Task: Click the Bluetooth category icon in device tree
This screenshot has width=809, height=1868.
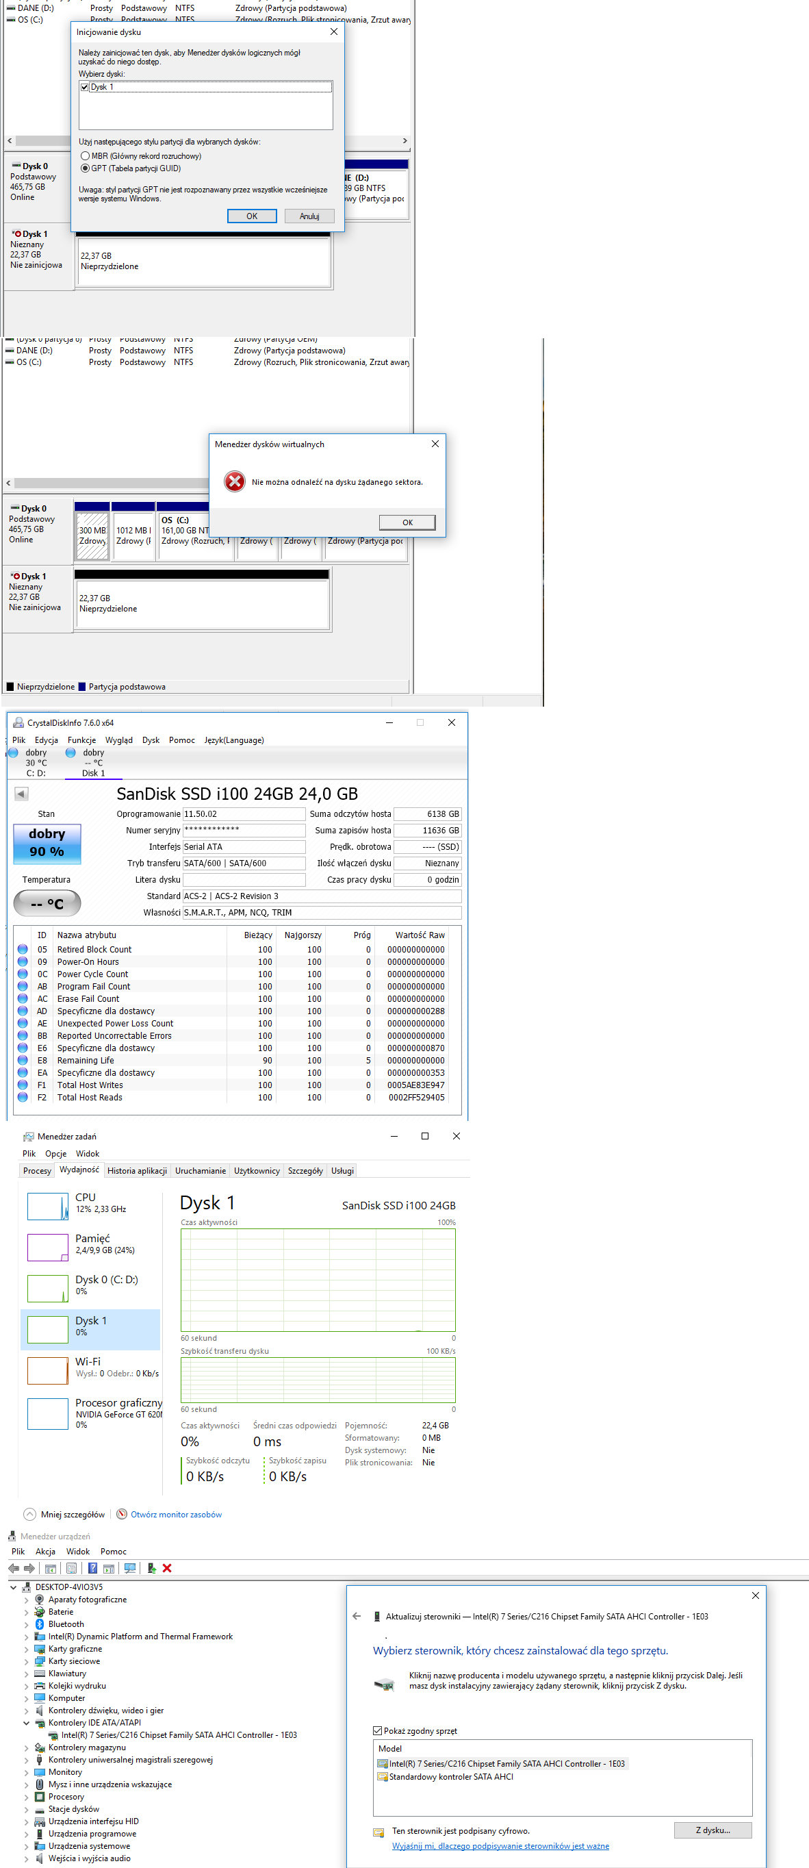Action: click(x=40, y=1624)
